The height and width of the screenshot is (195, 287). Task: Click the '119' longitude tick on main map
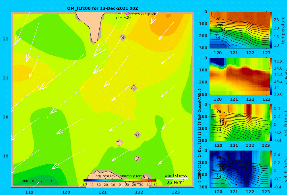click(30, 192)
